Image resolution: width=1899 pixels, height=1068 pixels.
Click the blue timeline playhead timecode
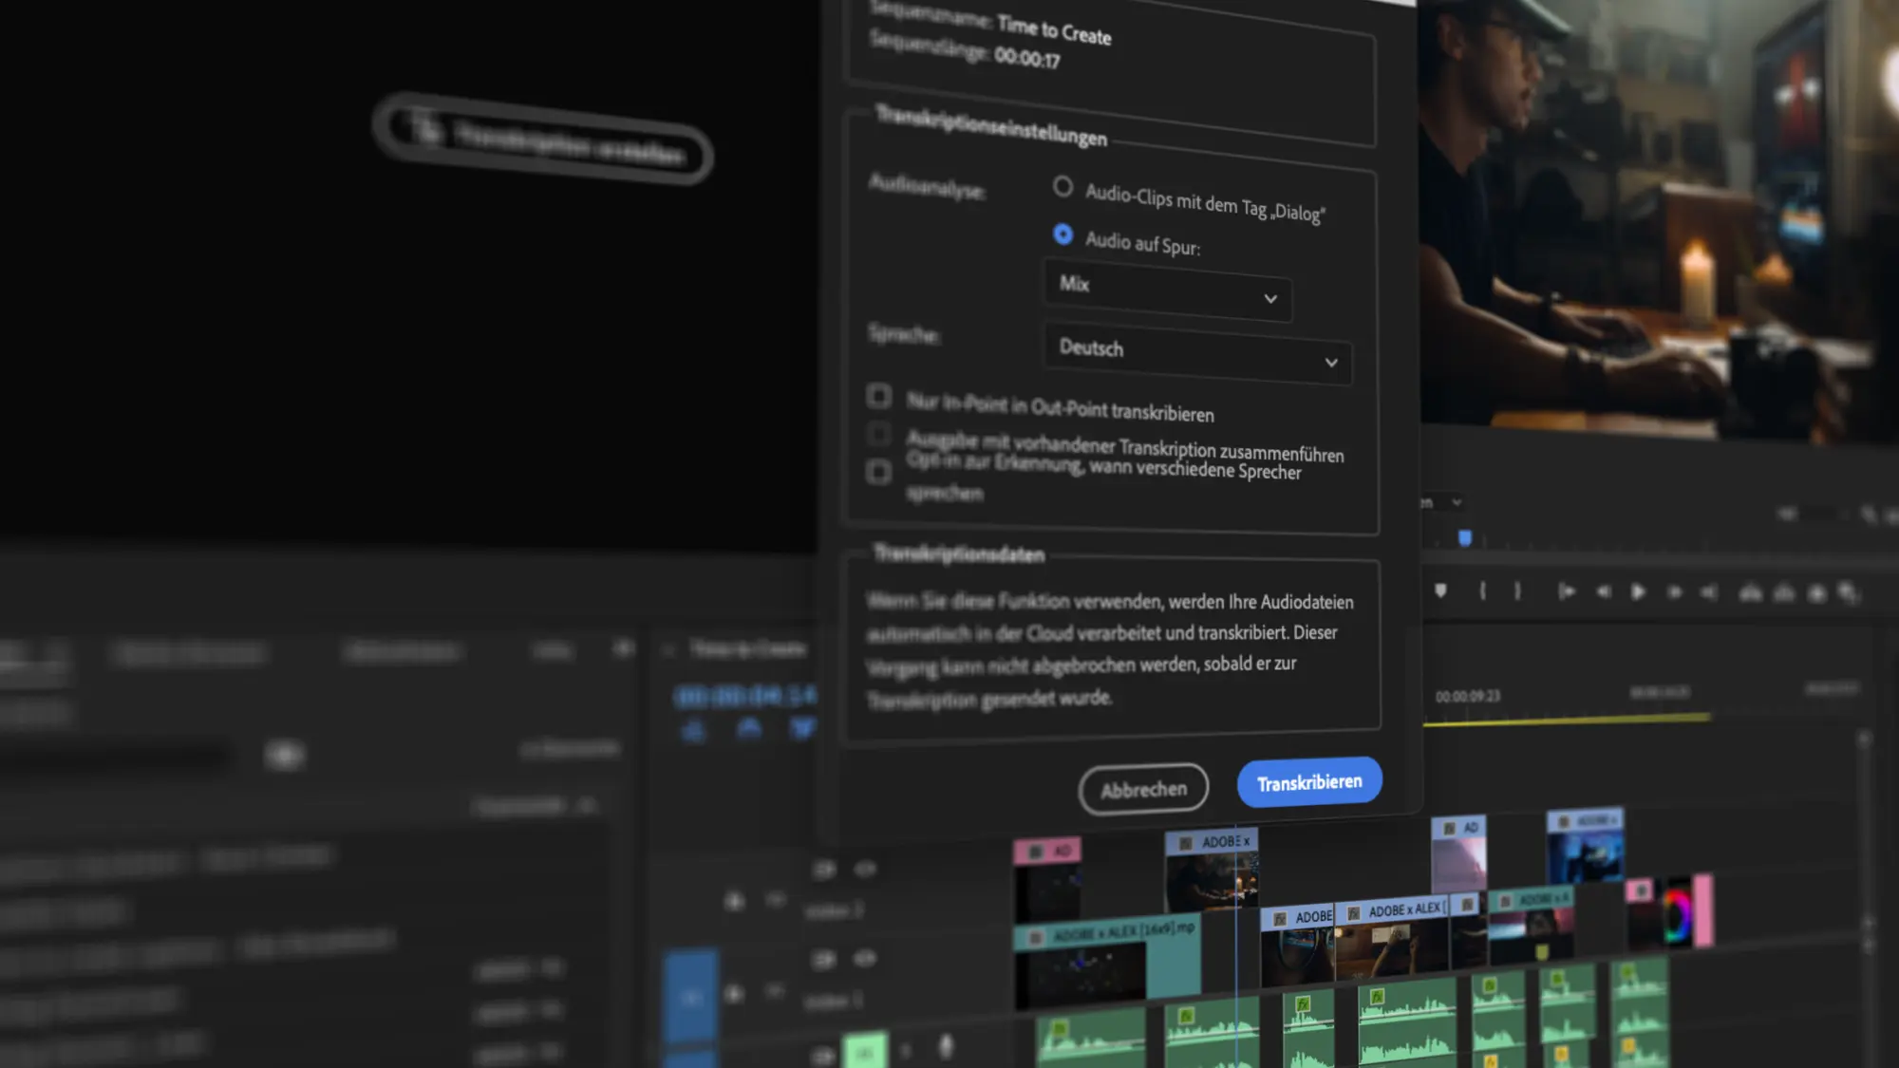point(744,696)
